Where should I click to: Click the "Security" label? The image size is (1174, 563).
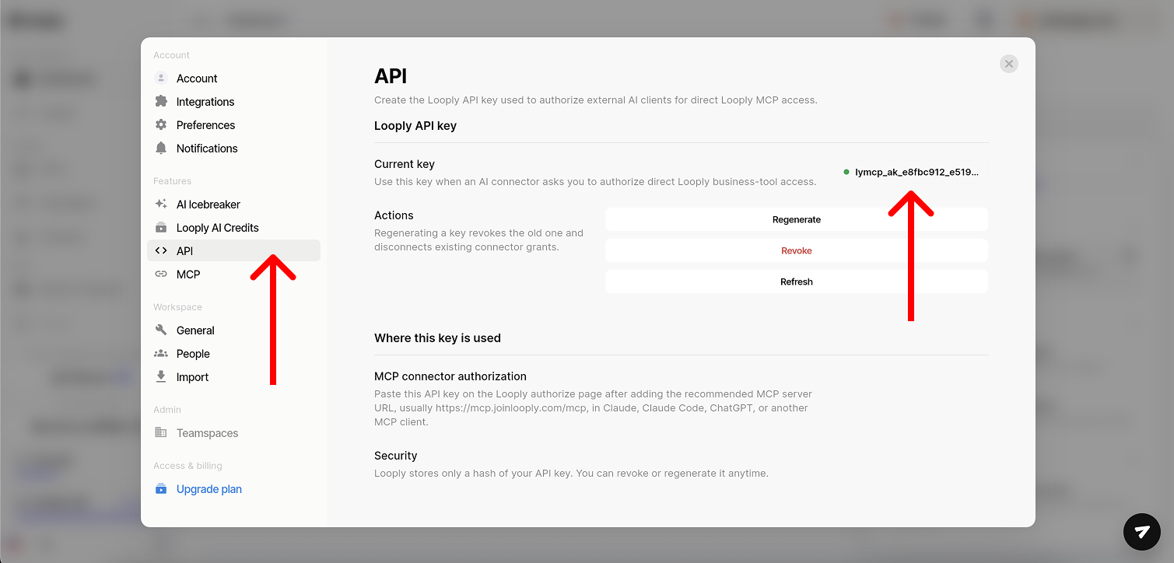pyautogui.click(x=396, y=456)
